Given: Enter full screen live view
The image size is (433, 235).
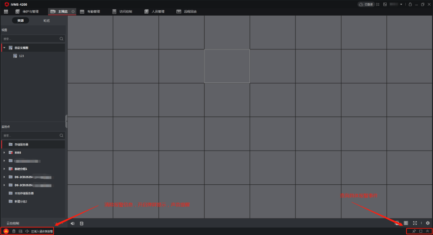Looking at the screenshot, I should click(415, 223).
